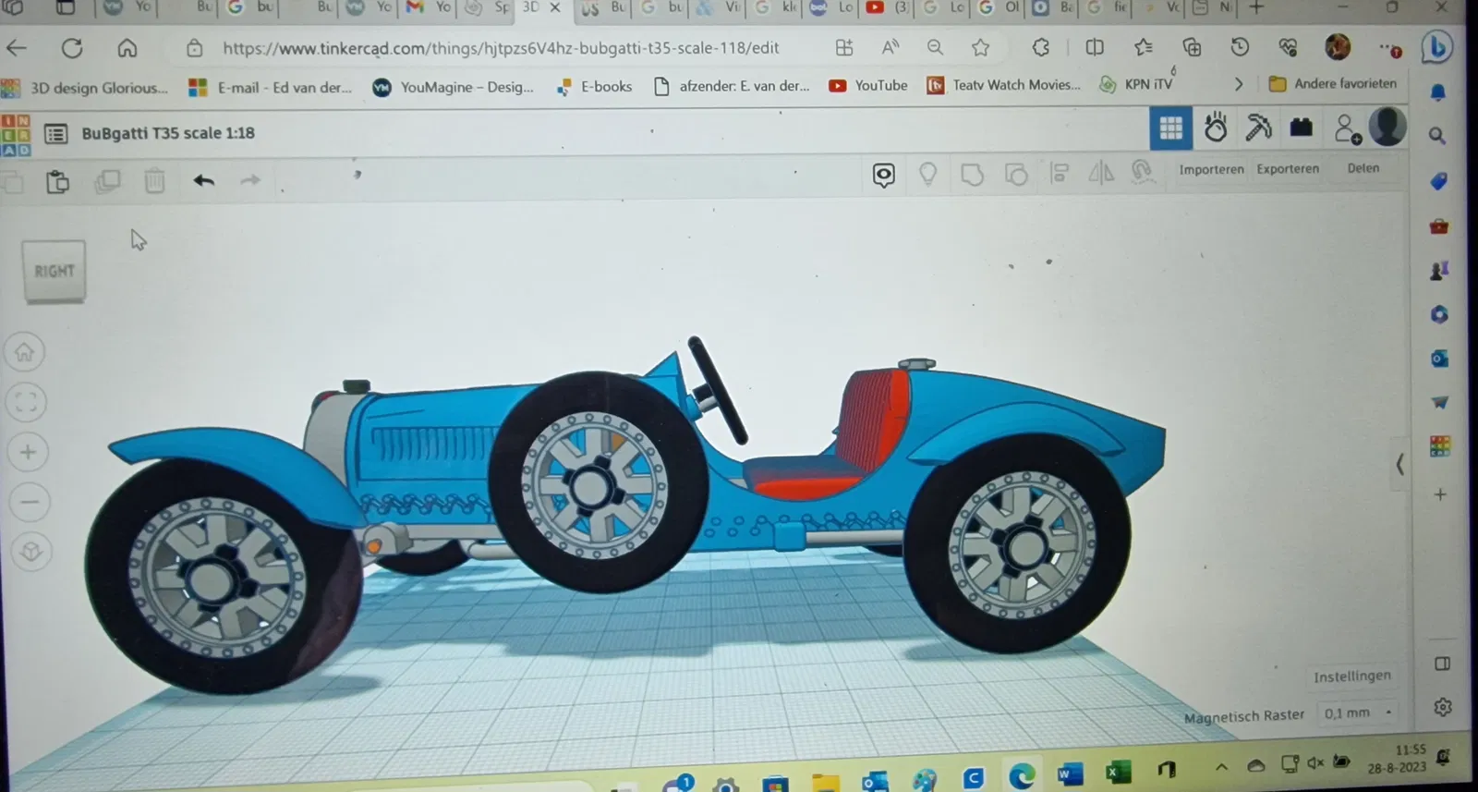Open the Edge settings and more menu
The image size is (1478, 792).
(1389, 47)
